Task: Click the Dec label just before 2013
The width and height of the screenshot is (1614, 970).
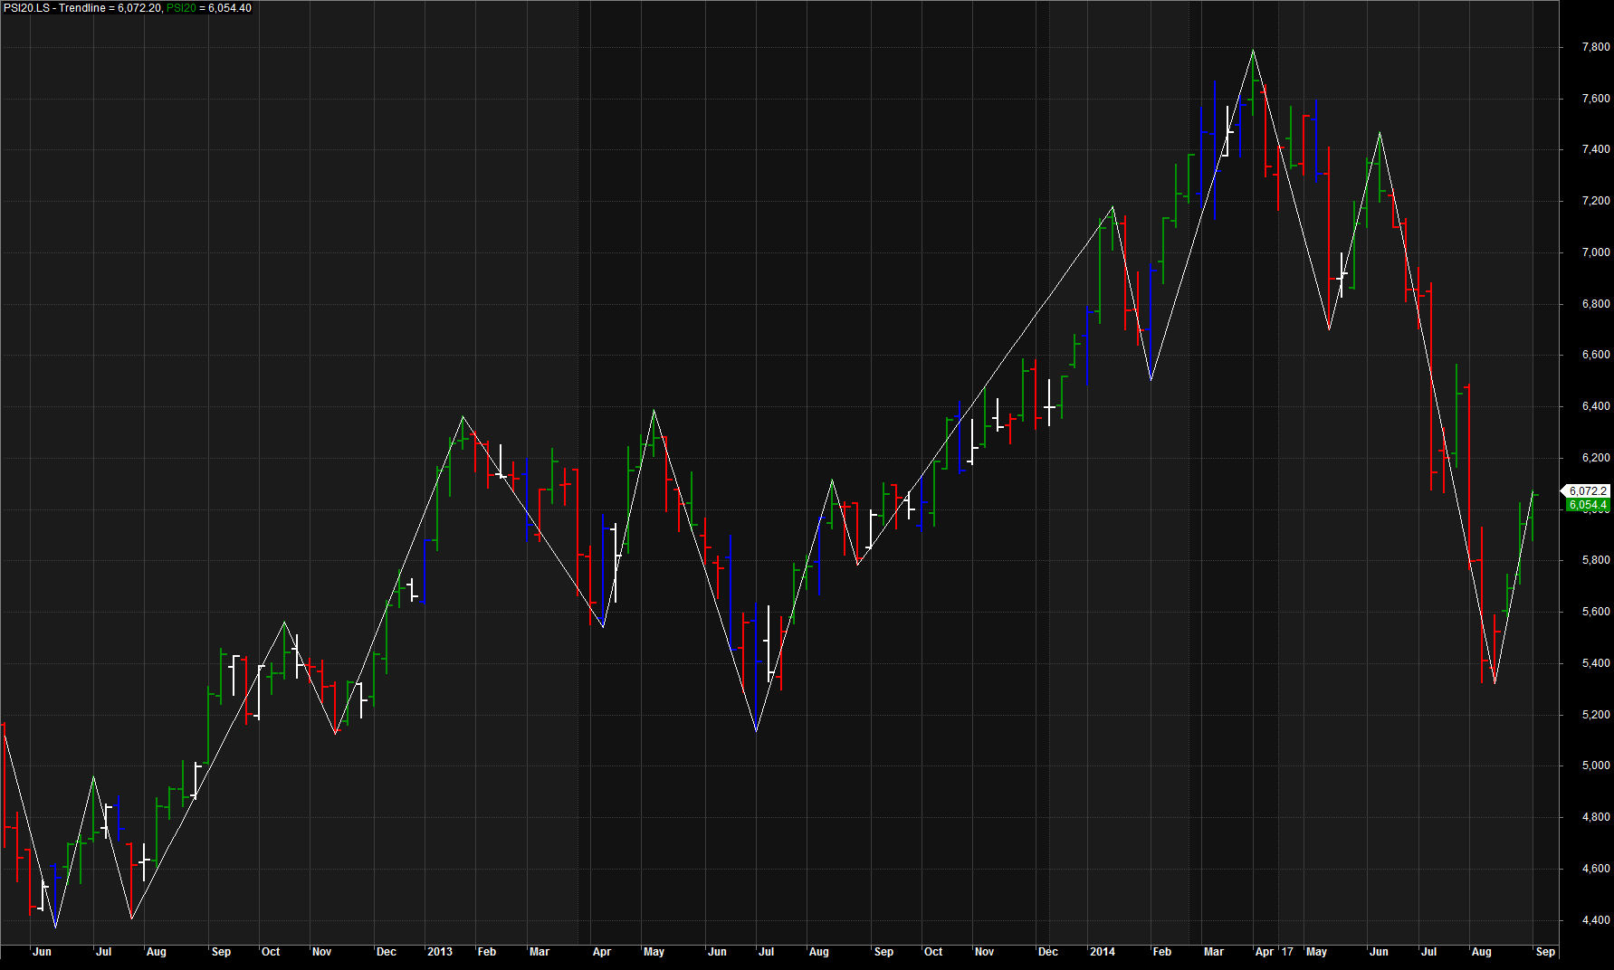Action: tap(387, 952)
